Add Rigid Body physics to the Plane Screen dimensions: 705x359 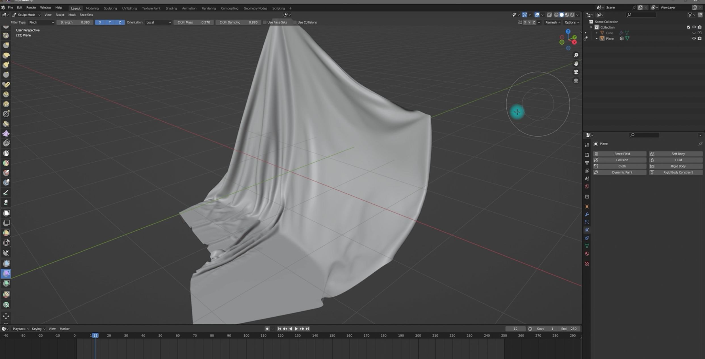tap(678, 166)
